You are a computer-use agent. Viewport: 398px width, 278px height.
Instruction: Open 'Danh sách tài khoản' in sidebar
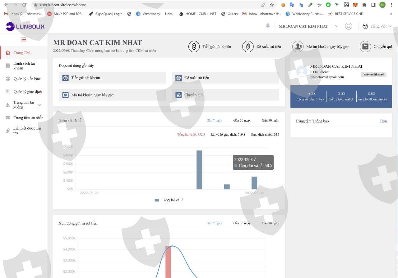24,66
